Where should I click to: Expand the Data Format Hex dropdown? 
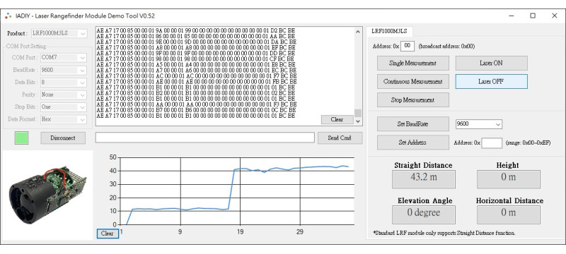coord(64,119)
